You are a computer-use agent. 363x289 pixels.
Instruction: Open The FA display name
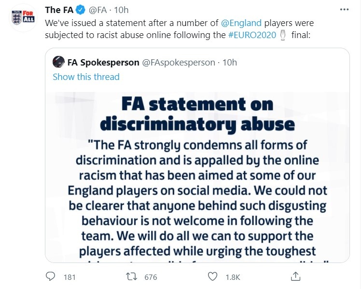coord(58,10)
